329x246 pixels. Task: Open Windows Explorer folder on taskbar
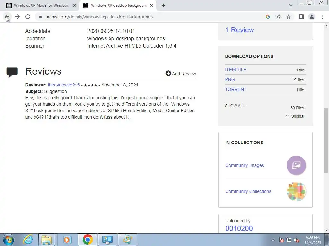(x=47, y=240)
